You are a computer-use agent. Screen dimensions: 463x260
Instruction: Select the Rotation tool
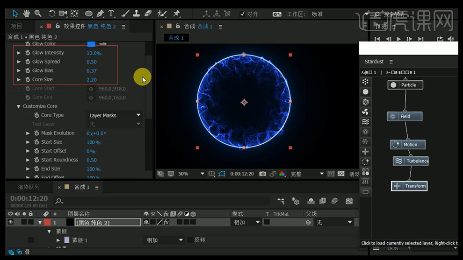click(52, 14)
